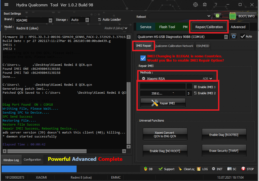Click log scroll left arrow
Screen dimensions: 259x181
[x=5, y=151]
